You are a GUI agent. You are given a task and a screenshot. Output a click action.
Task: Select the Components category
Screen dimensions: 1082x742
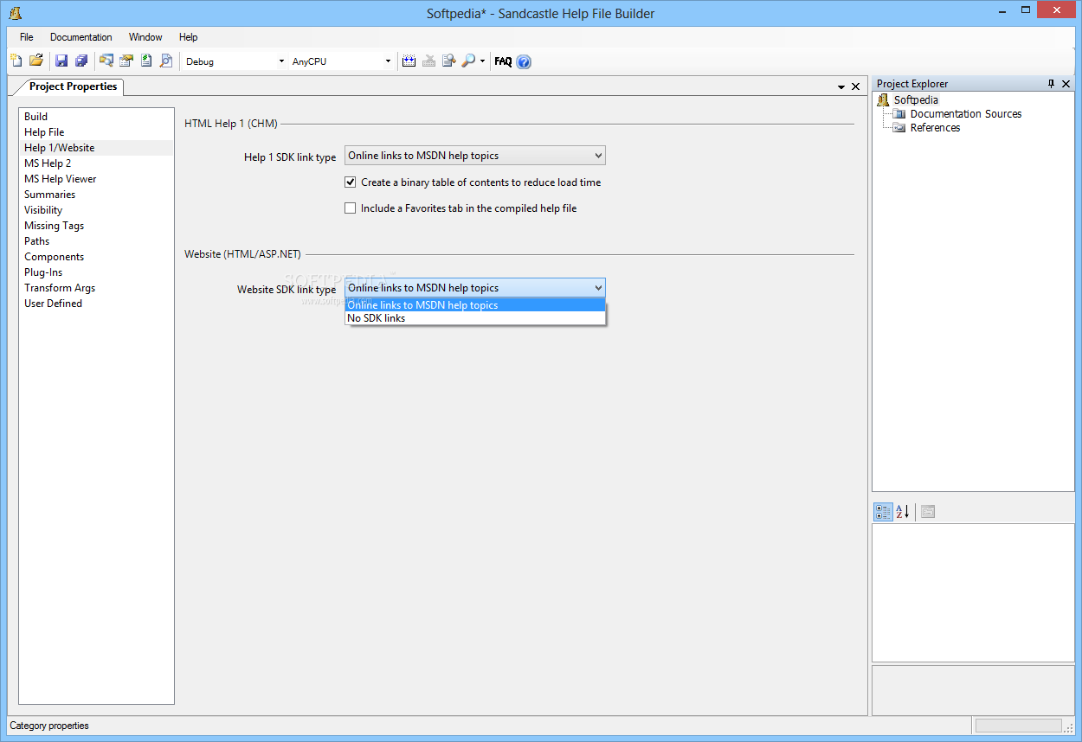(96, 257)
